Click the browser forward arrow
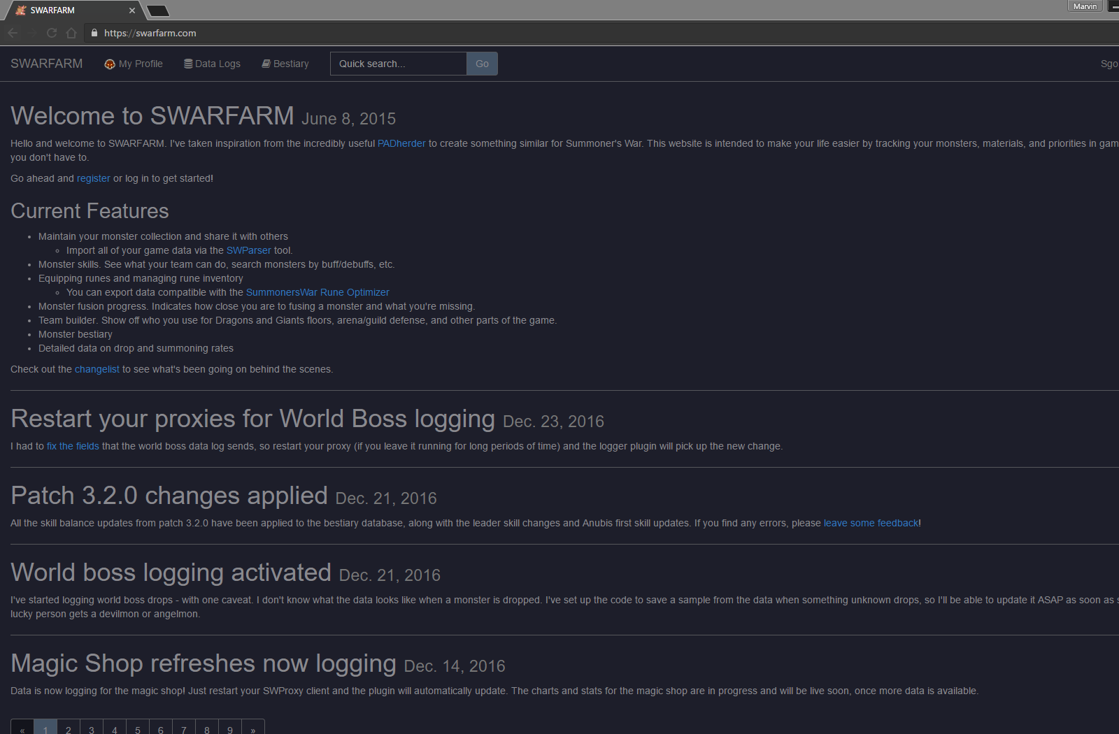1119x734 pixels. pyautogui.click(x=32, y=33)
